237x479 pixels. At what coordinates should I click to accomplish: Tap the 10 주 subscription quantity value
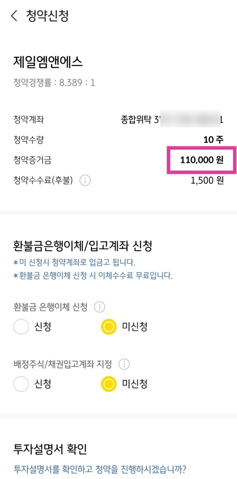[x=213, y=140]
